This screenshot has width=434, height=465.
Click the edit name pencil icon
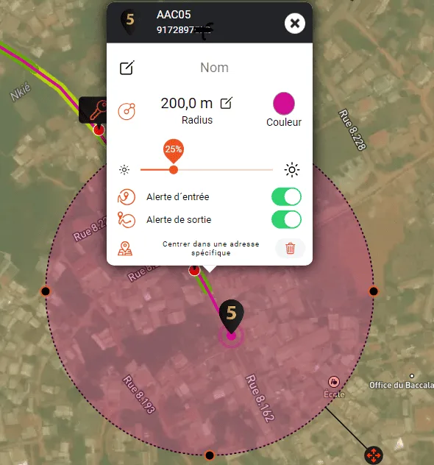[x=127, y=68]
